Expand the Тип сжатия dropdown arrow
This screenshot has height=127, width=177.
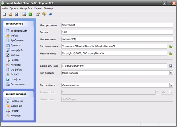[x=171, y=73]
